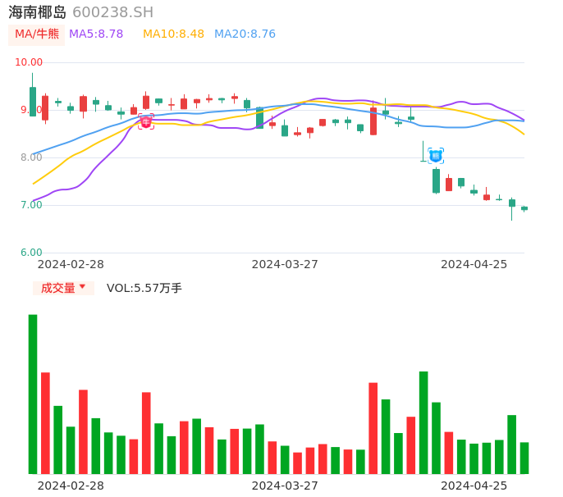The height and width of the screenshot is (497, 563).
Task: Click the red bull signal marker on chart
Action: click(x=146, y=121)
